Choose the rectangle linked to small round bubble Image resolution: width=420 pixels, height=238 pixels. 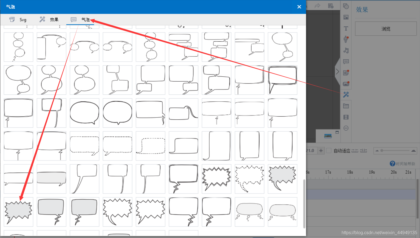pyautogui.click(x=51, y=47)
